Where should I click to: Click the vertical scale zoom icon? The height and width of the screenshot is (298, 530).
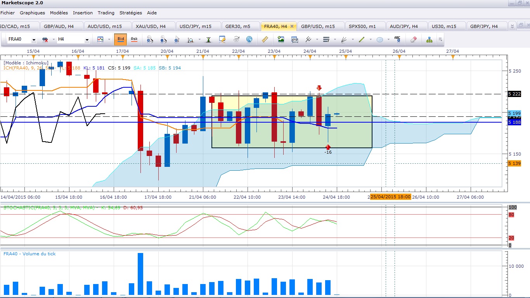pyautogui.click(x=191, y=40)
